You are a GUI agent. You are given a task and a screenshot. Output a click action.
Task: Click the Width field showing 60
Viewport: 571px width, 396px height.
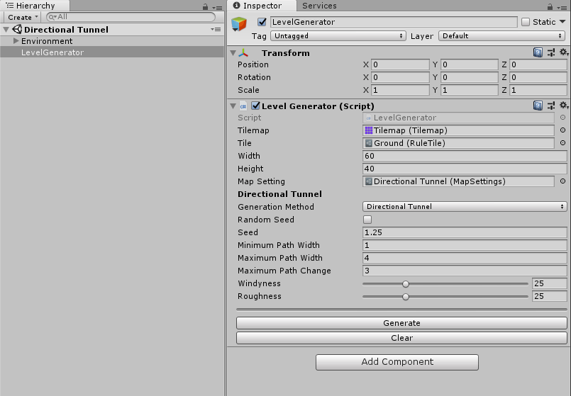465,156
